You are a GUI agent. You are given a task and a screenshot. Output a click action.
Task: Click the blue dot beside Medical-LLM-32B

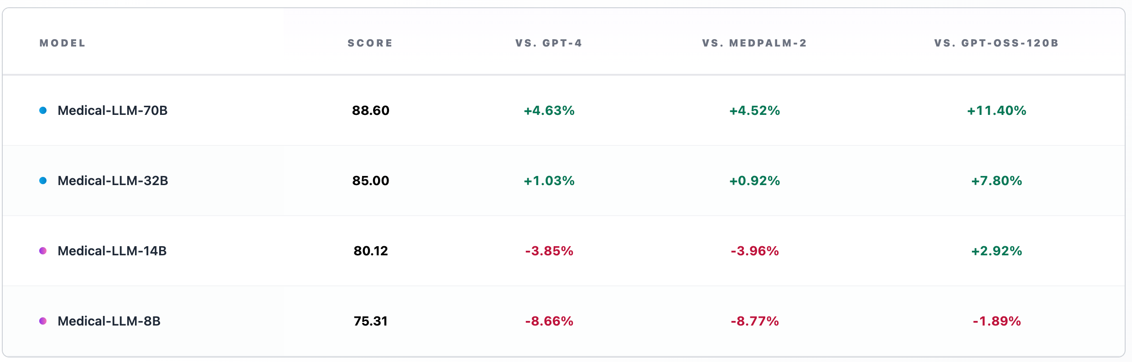(43, 181)
